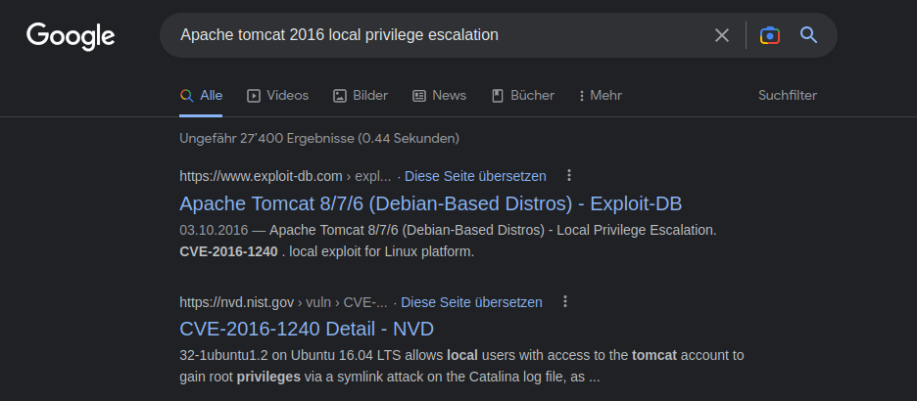Click the Bücher tab book icon
This screenshot has width=917, height=401.
497,96
